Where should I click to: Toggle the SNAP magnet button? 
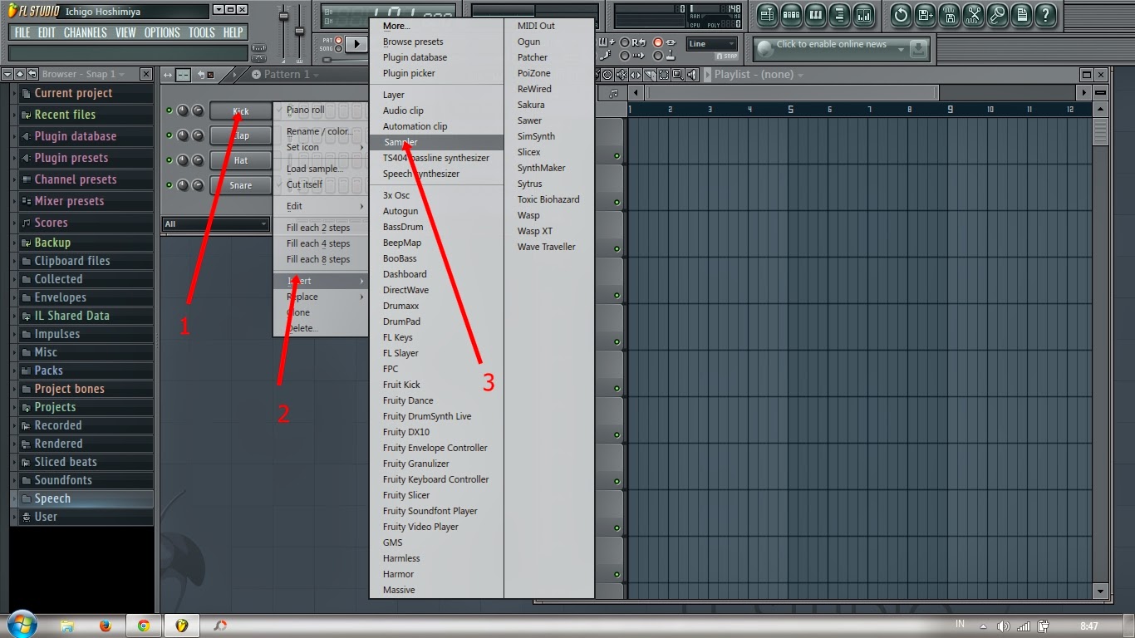point(727,56)
